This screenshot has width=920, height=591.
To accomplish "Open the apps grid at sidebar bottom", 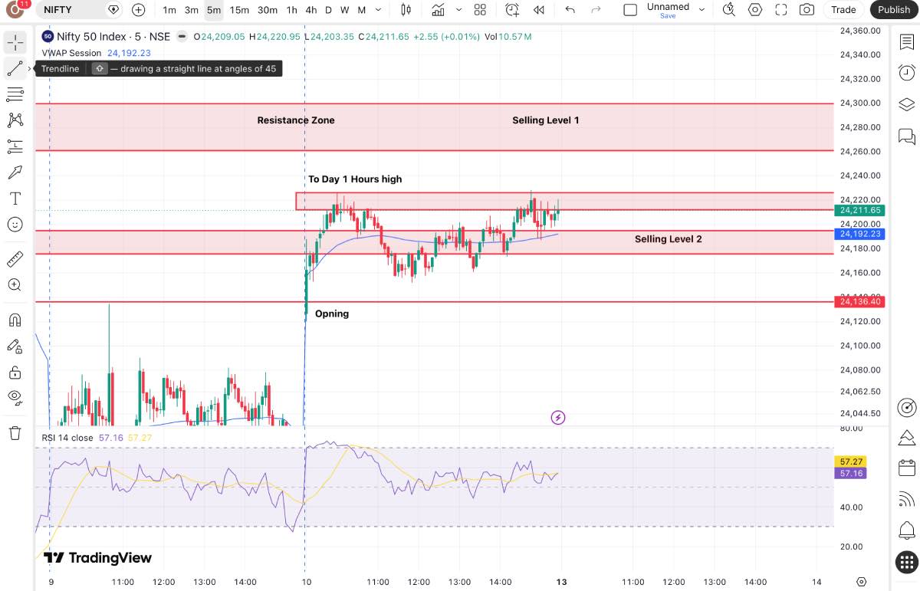I will [x=907, y=561].
